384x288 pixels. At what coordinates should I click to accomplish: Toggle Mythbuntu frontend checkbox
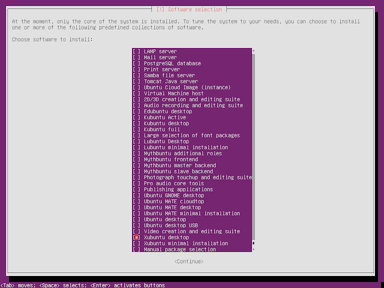(x=136, y=160)
